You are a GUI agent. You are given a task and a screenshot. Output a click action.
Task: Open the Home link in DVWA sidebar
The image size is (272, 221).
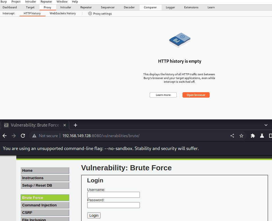45,171
